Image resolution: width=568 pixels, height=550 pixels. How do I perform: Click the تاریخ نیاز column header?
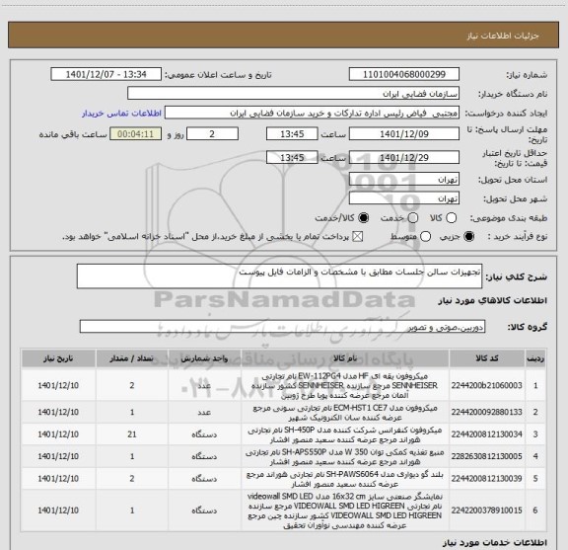point(58,358)
